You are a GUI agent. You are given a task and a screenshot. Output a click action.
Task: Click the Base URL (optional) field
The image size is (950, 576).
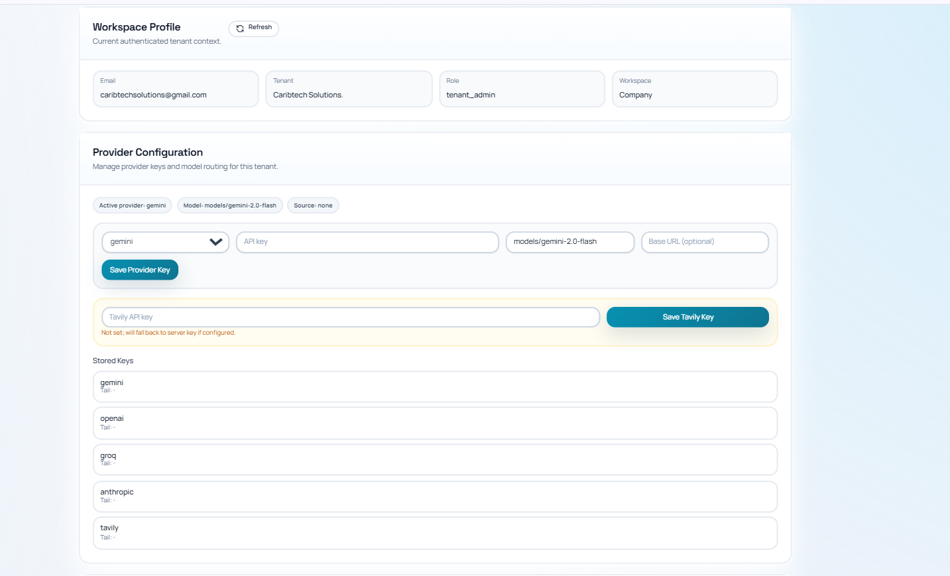(x=705, y=242)
